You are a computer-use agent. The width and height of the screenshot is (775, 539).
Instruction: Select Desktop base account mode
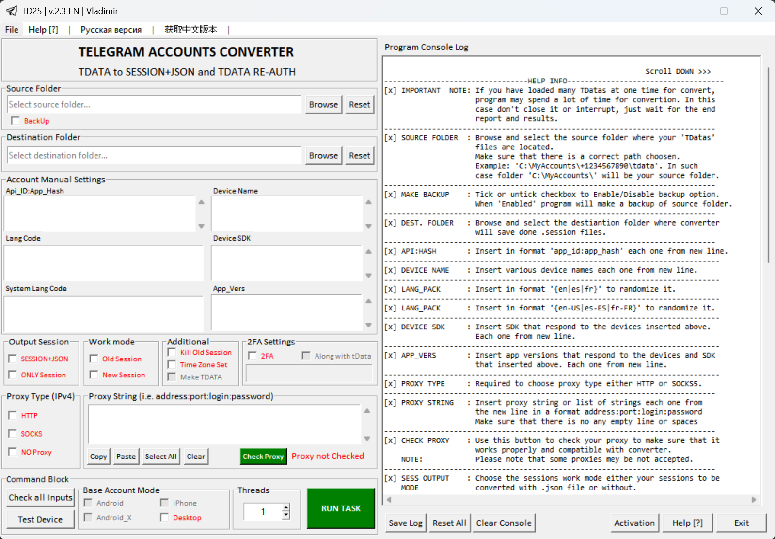click(x=164, y=518)
